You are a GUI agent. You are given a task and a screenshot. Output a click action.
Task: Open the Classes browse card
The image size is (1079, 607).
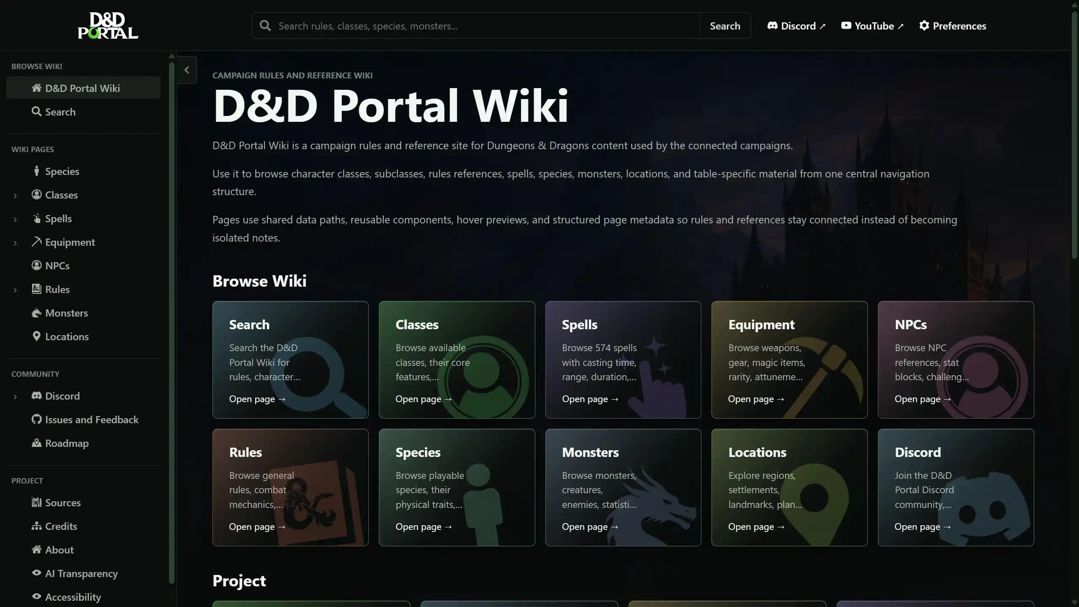pyautogui.click(x=457, y=360)
